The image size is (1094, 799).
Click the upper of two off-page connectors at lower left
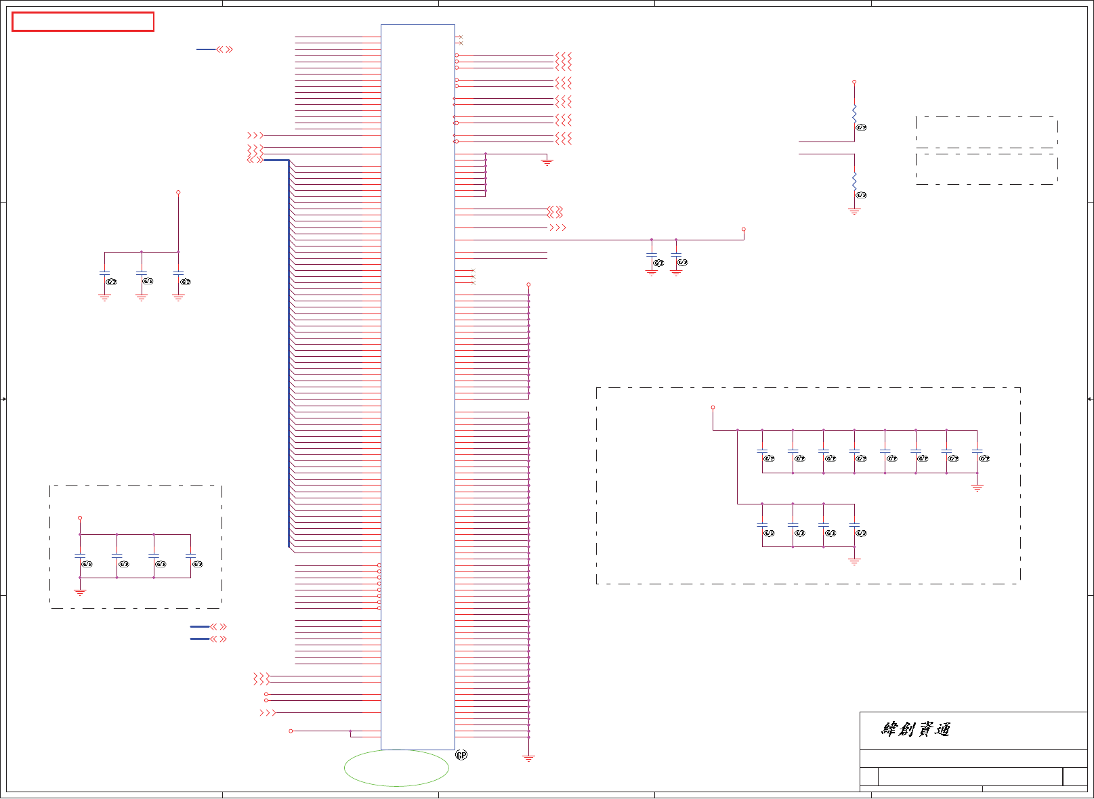219,627
